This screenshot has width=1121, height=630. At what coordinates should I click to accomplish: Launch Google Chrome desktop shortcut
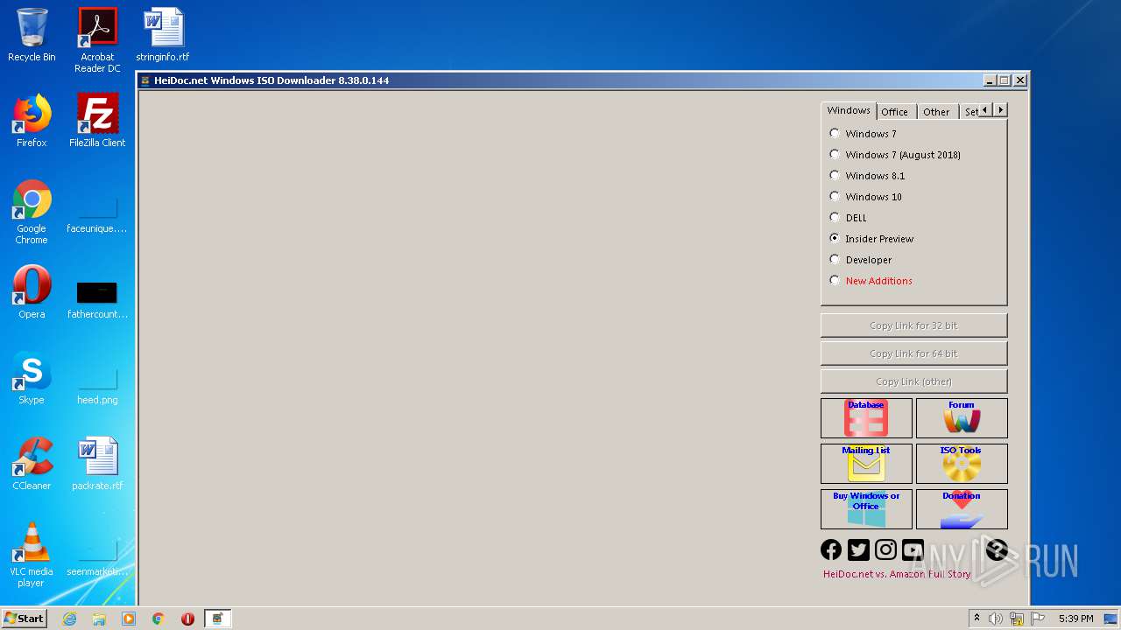(32, 212)
